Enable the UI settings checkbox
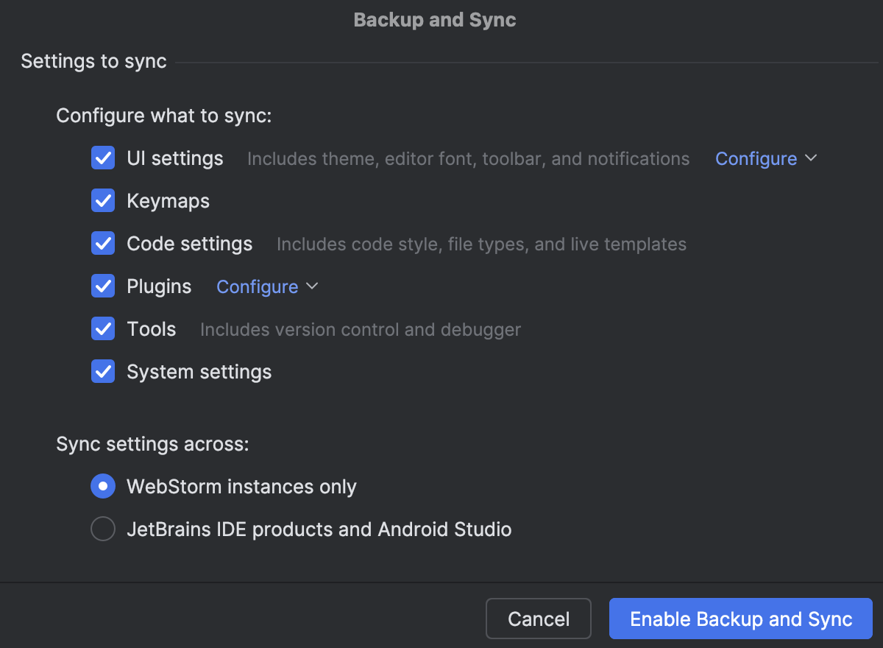 click(x=103, y=158)
